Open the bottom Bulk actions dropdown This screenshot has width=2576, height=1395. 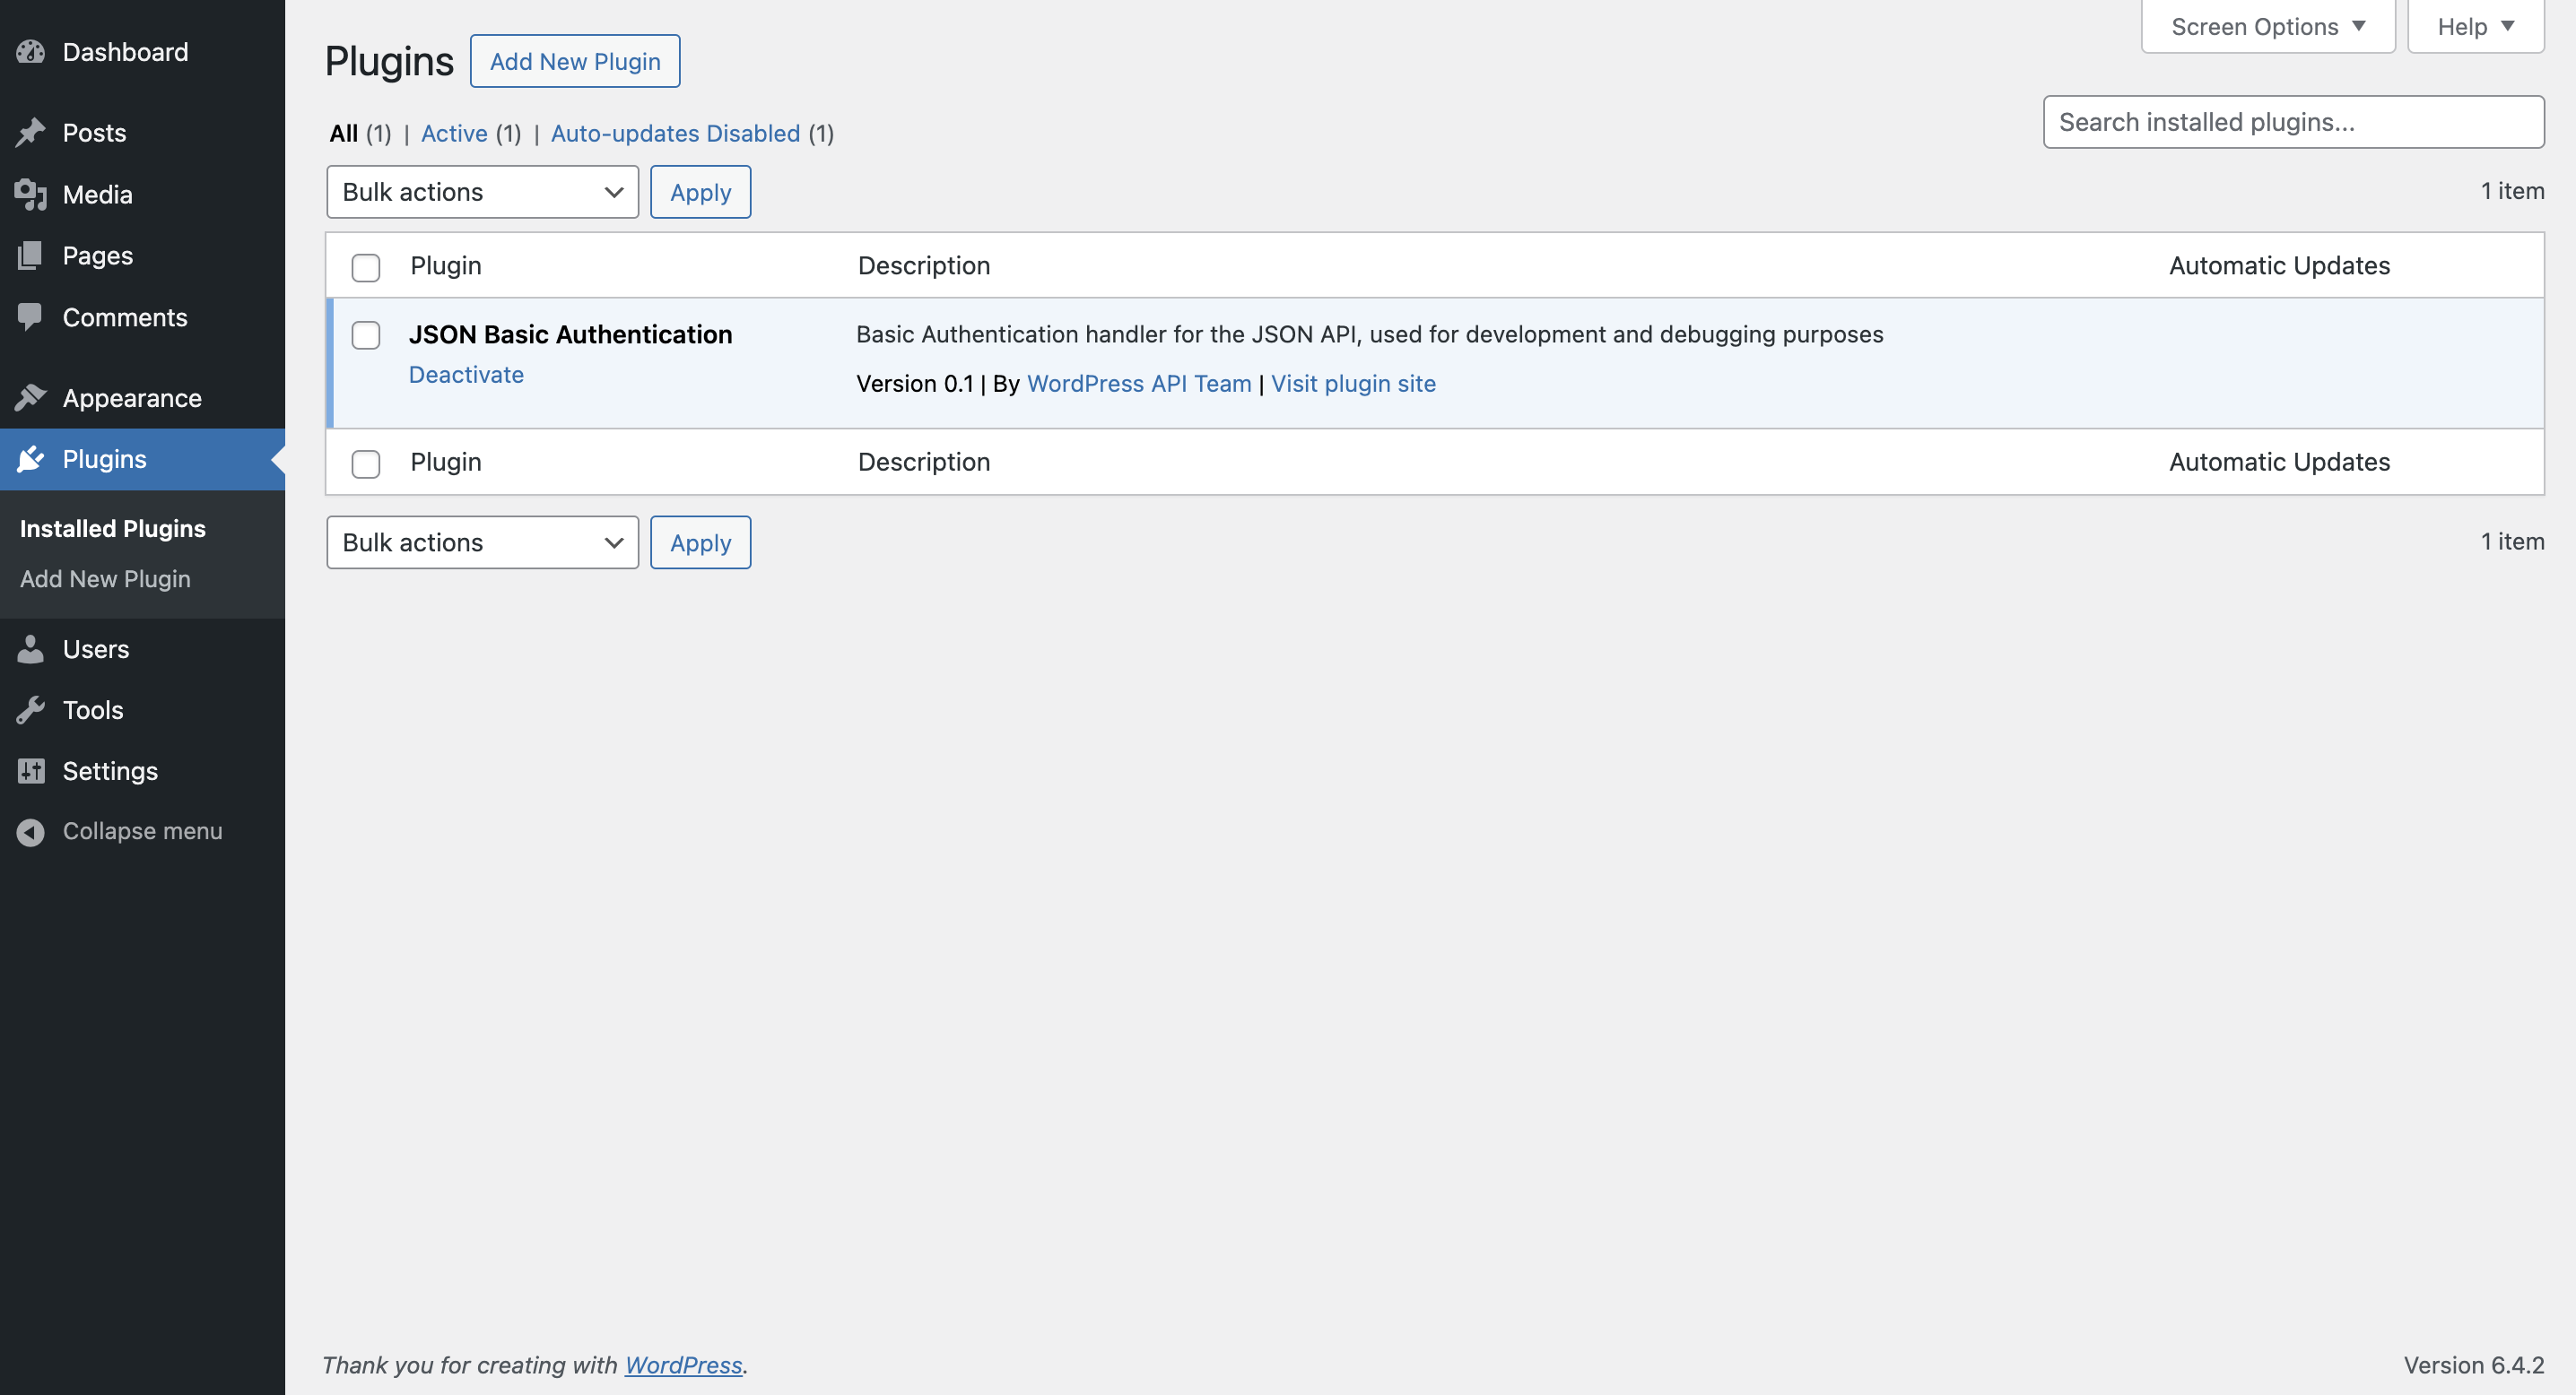pos(482,542)
